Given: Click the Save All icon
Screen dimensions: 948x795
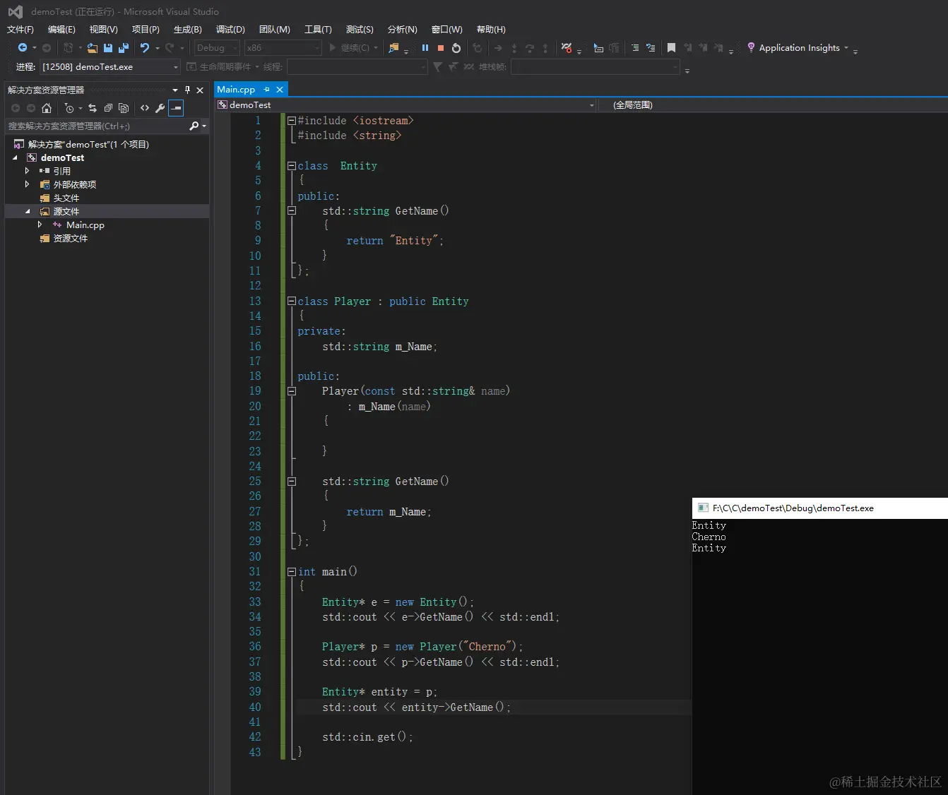Looking at the screenshot, I should click(x=124, y=48).
